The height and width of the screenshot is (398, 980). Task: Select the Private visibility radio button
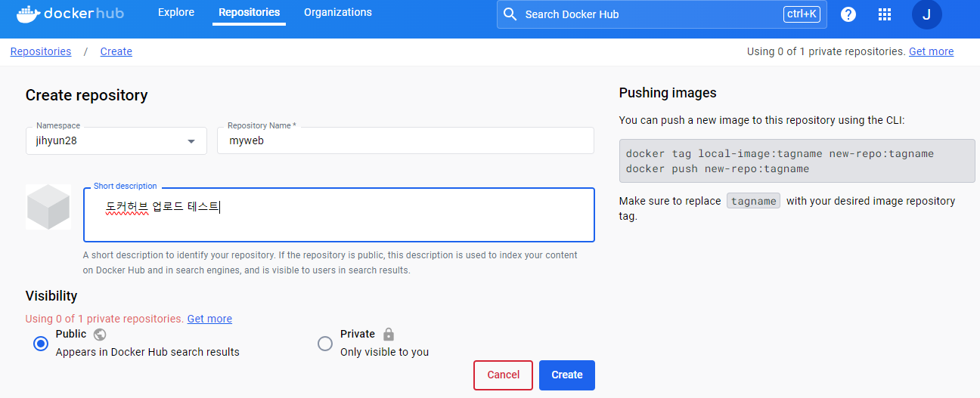pyautogui.click(x=325, y=344)
